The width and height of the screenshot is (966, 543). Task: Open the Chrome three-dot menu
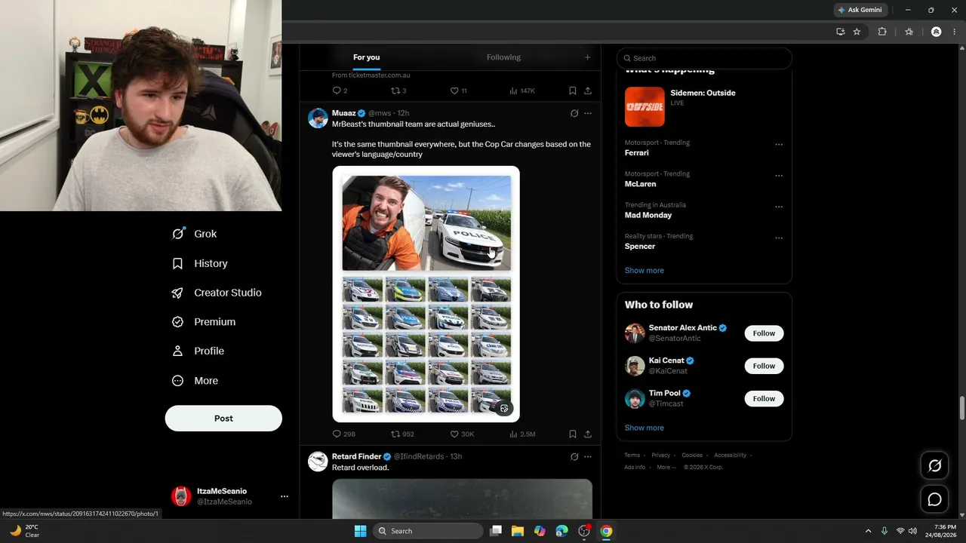pyautogui.click(x=955, y=32)
